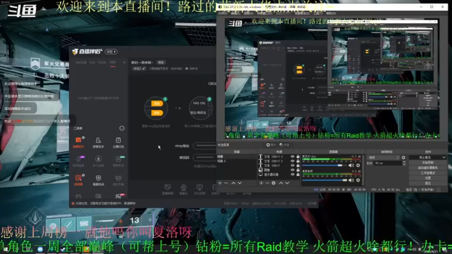The image size is (452, 254).
Task: Open the 编辑(E) menu in OBS
Action: tap(236, 13)
